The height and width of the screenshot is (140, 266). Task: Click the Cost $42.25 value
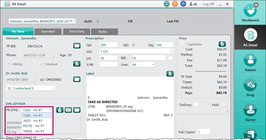coord(222,49)
